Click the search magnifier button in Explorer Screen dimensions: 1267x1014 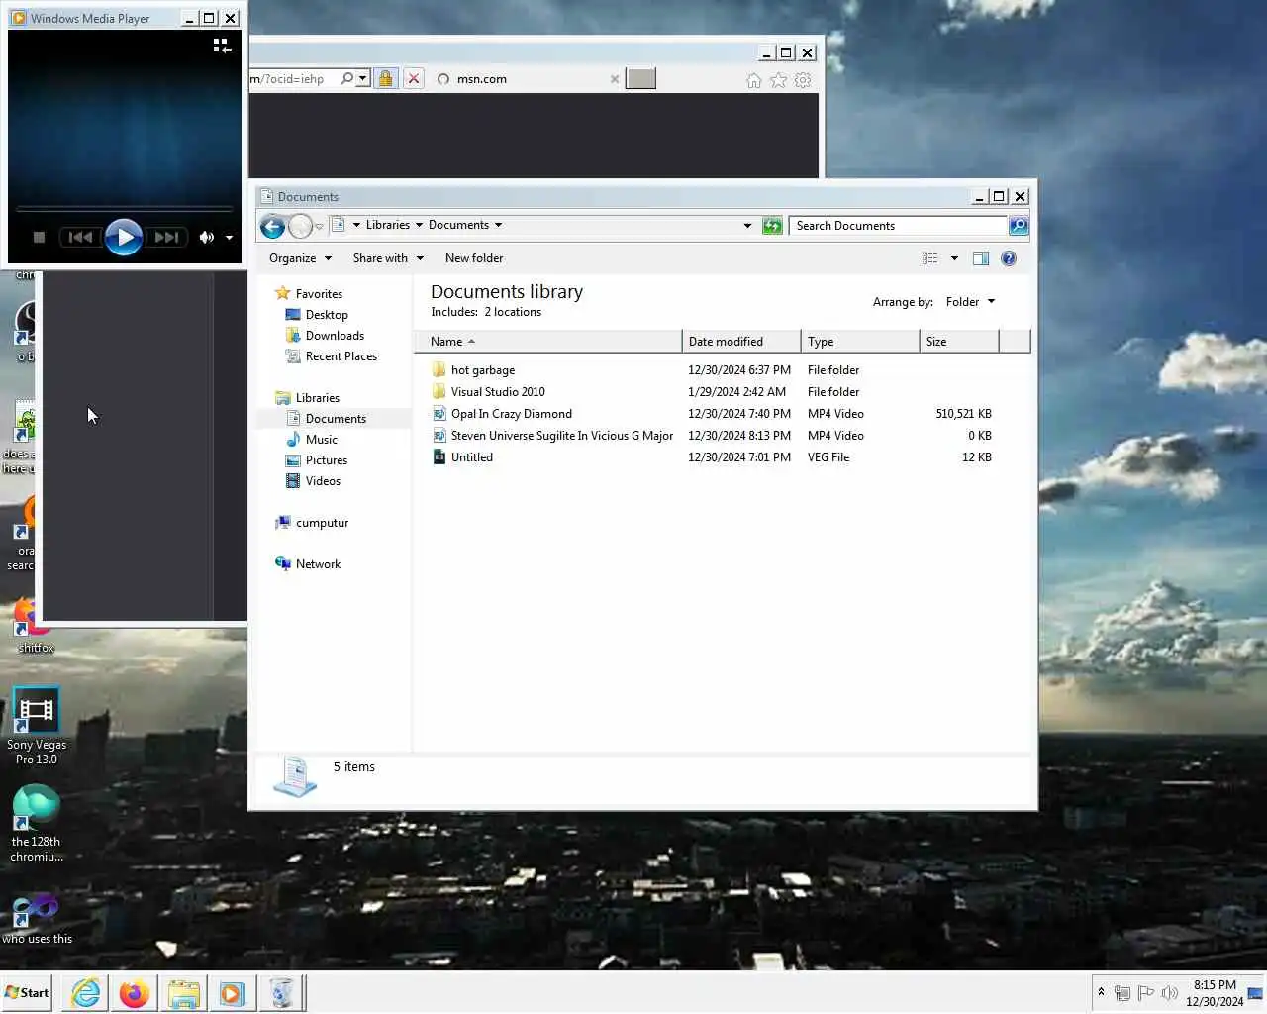click(x=1019, y=226)
